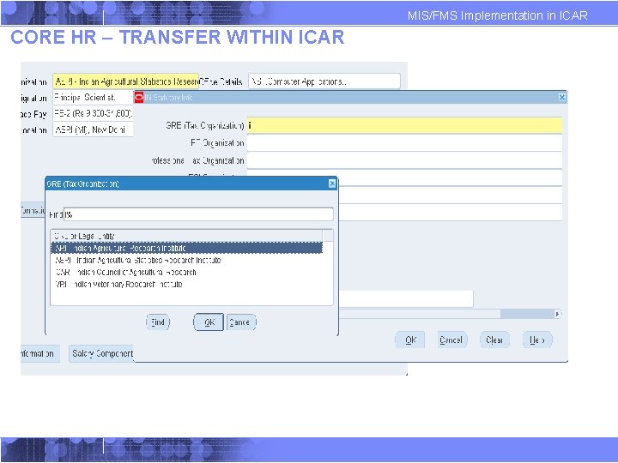
Task: Click the list column header for legal entity
Action: 187,236
